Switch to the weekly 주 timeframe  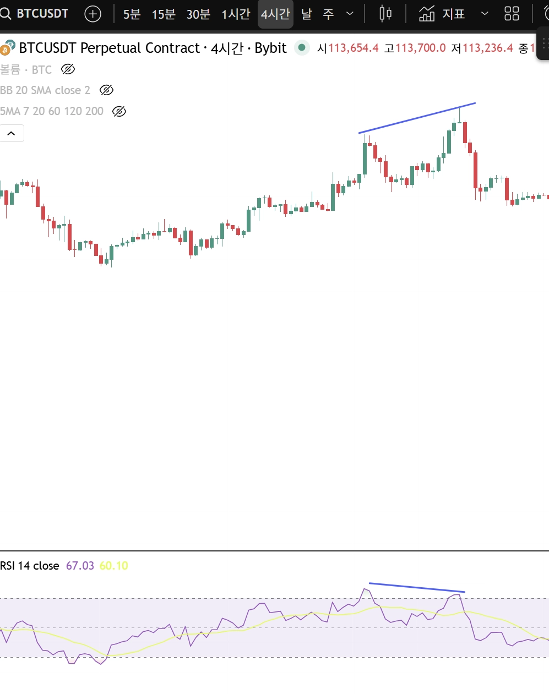(328, 14)
